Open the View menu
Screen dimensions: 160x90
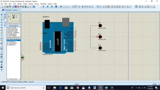[10, 4]
